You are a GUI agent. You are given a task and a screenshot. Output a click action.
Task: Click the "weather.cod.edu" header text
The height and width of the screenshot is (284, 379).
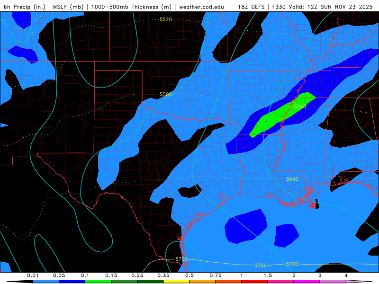(201, 7)
